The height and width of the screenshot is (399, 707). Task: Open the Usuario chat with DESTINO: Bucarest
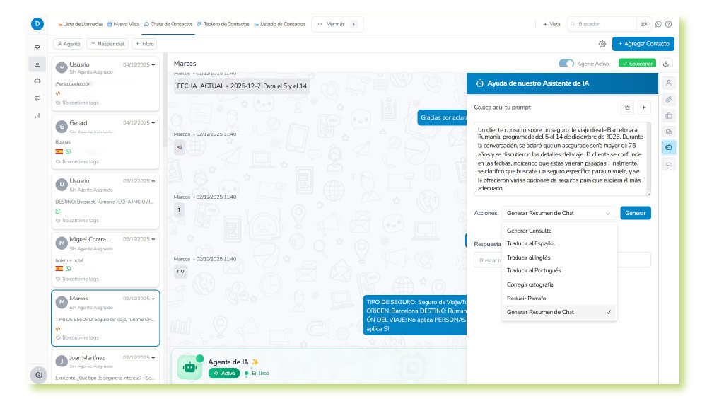point(105,200)
